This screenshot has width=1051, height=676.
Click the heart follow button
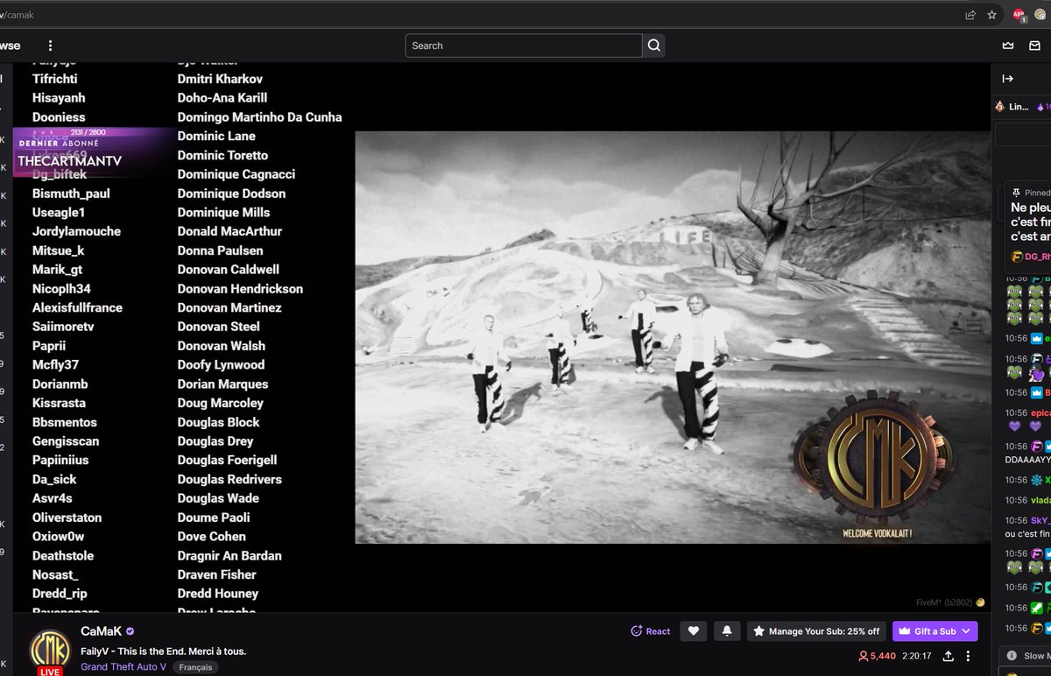pyautogui.click(x=693, y=630)
